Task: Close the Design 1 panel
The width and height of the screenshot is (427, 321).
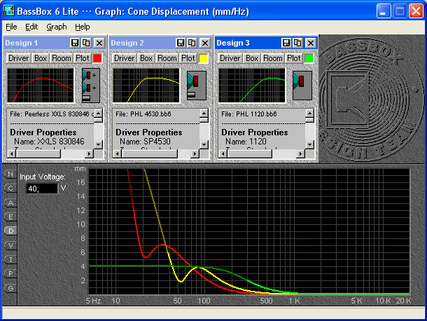Action: [x=99, y=43]
